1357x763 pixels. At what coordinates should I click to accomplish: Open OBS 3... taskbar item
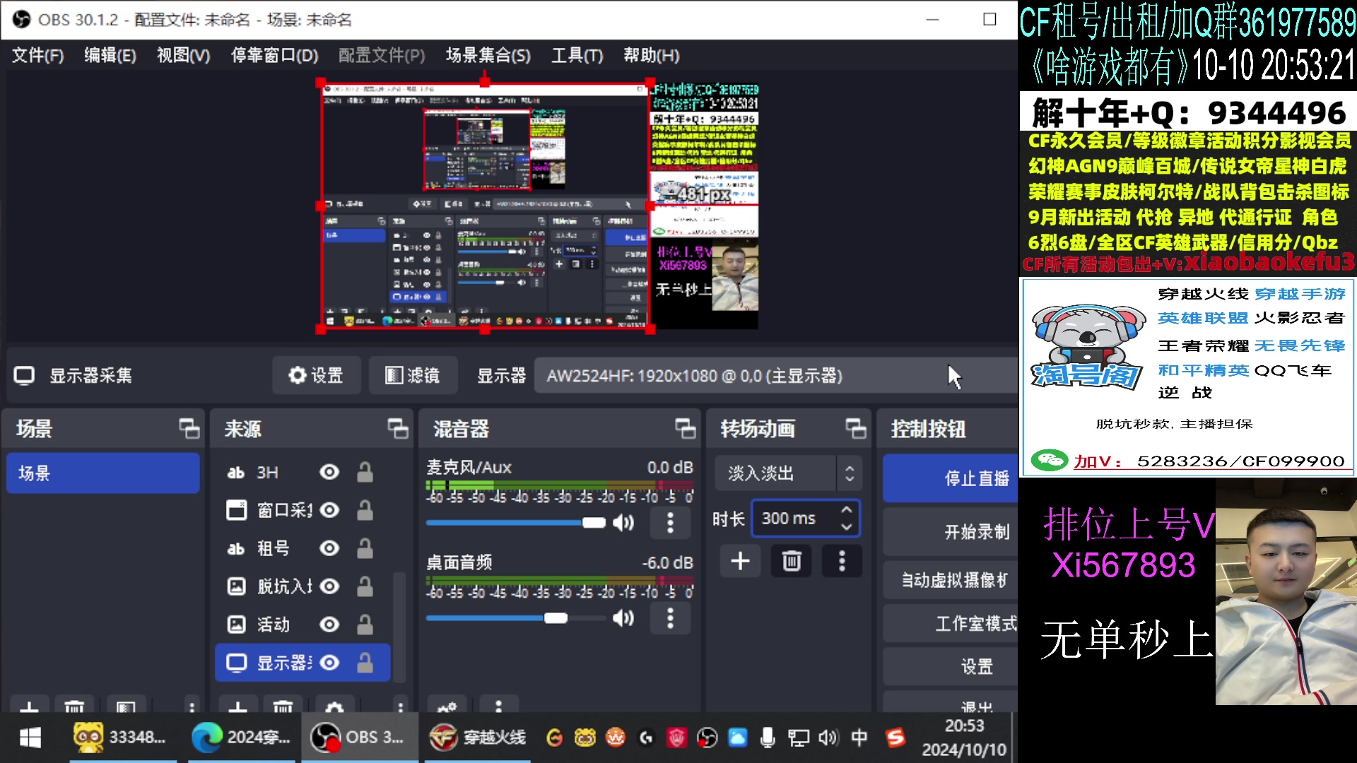(x=359, y=738)
